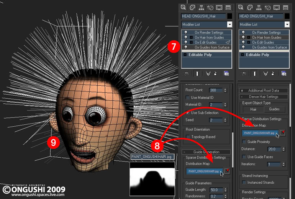
Task: Open the Hierarchy tab in right command panel
Action: click(x=259, y=7)
